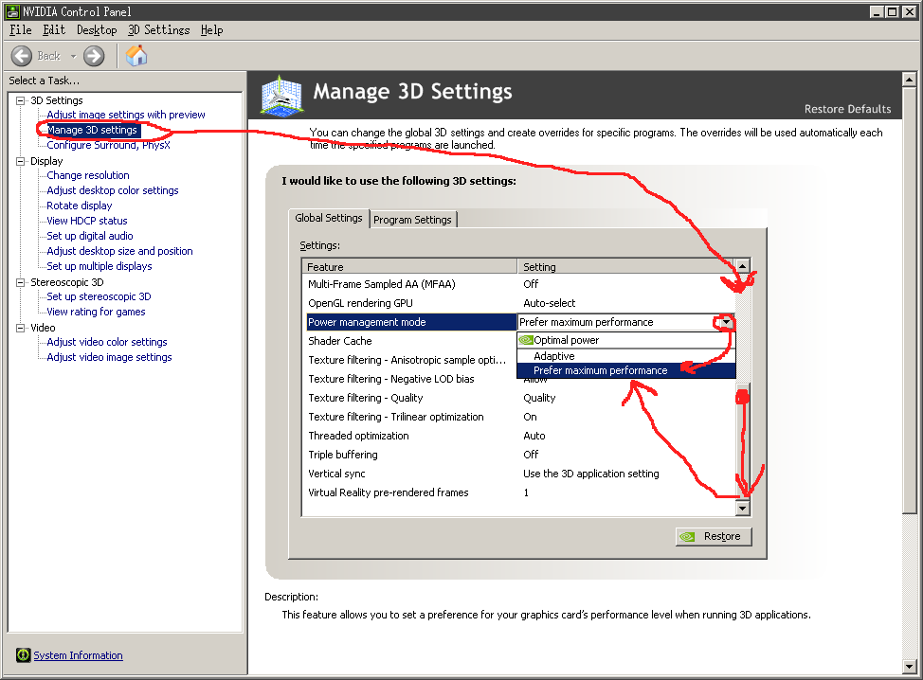This screenshot has width=923, height=680.
Task: Click the NVIDIA icon beside System Information
Action: (23, 654)
